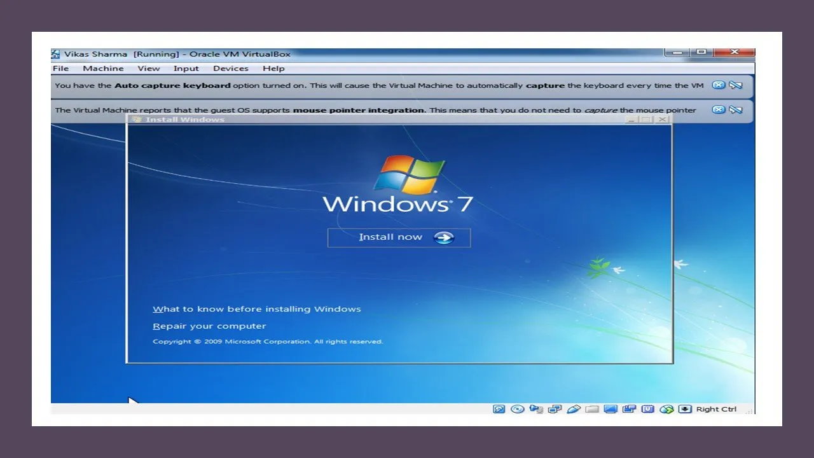The image size is (814, 458).
Task: Open the File menu
Action: pyautogui.click(x=61, y=68)
